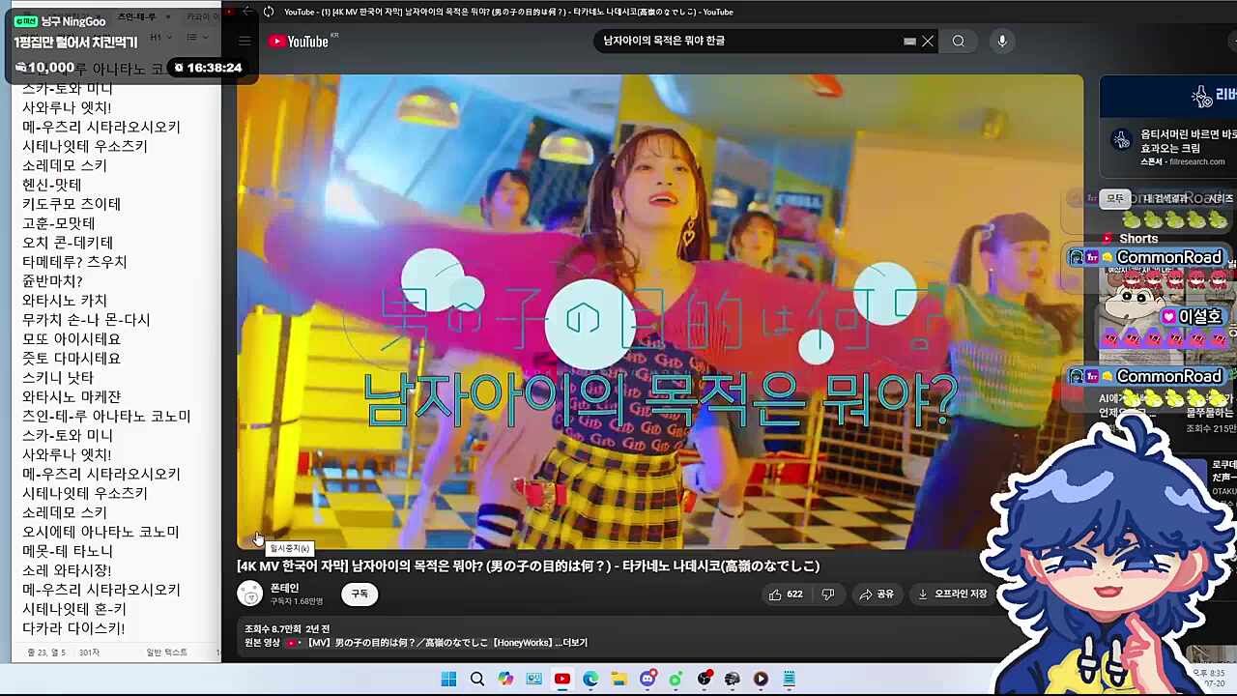Click the lyric line "스키니 낫타"
Image resolution: width=1237 pixels, height=696 pixels.
[58, 378]
